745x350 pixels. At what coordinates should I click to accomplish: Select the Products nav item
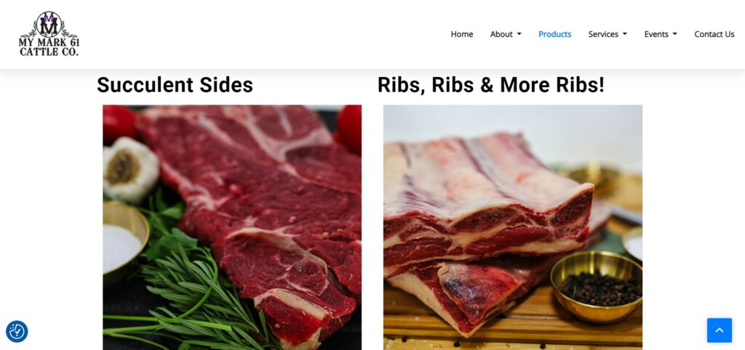point(554,34)
